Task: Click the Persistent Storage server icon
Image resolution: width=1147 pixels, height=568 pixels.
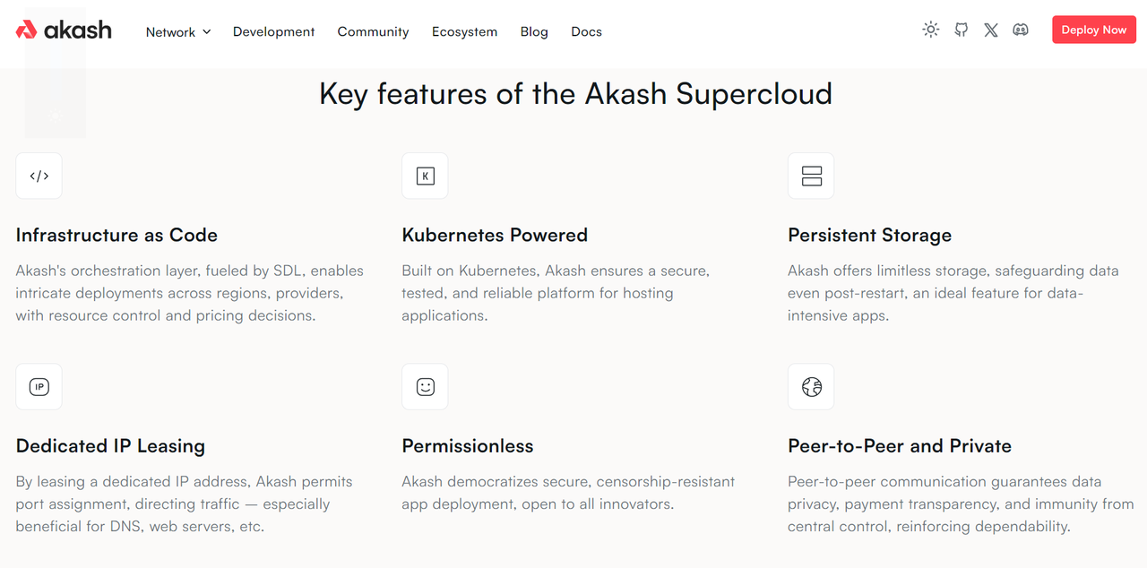Action: coord(812,176)
